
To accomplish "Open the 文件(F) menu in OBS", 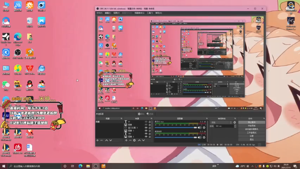I will [x=99, y=13].
